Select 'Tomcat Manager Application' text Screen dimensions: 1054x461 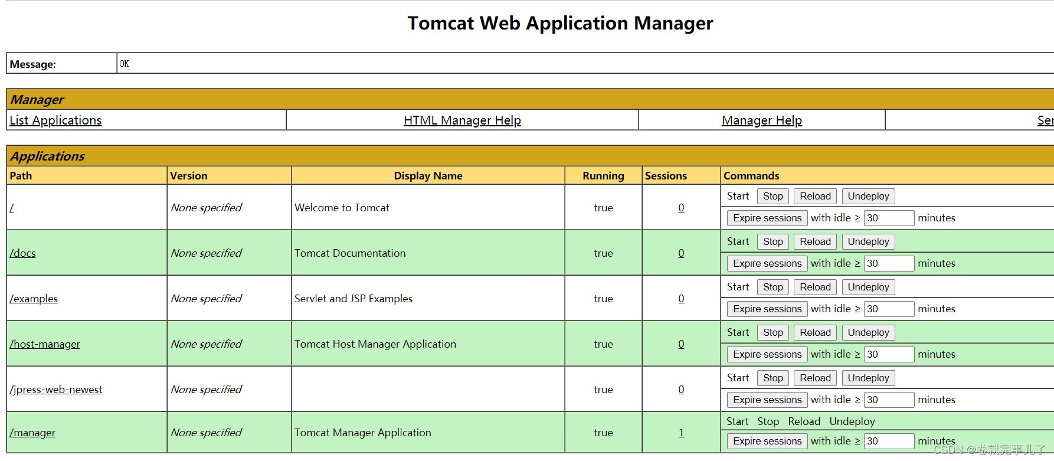[x=363, y=433]
